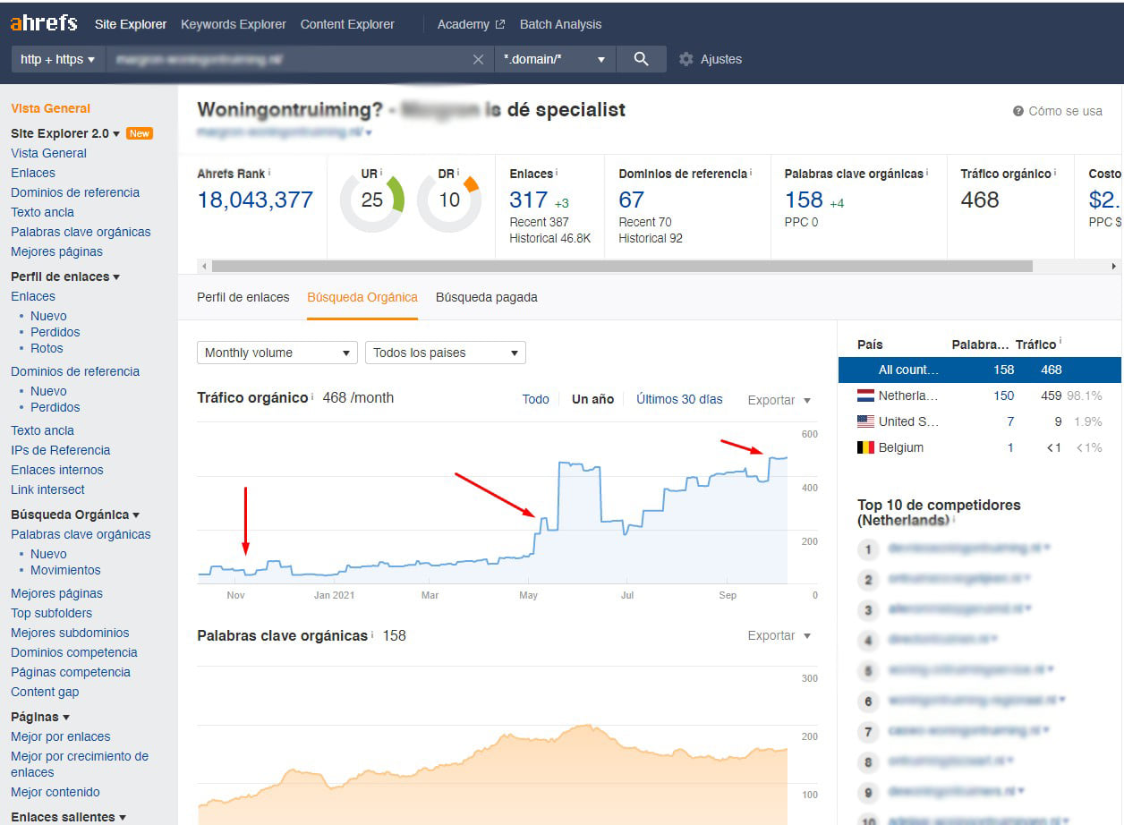Image resolution: width=1124 pixels, height=825 pixels.
Task: Click United States keyword count 7
Action: tap(1010, 421)
